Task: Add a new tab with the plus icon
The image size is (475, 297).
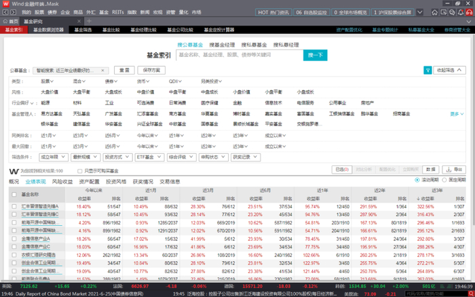Action: (89, 21)
